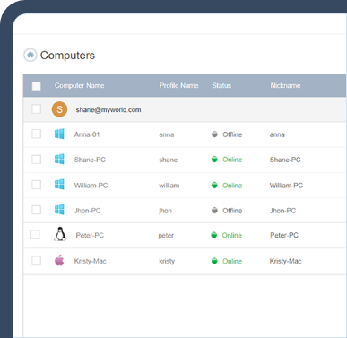Click the green online dot in Kristy-Mac row
This screenshot has height=338, width=347.
214,261
